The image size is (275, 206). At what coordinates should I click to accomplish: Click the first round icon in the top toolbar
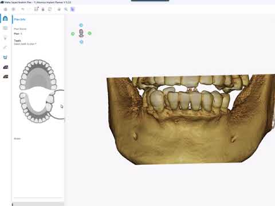tap(6, 9)
